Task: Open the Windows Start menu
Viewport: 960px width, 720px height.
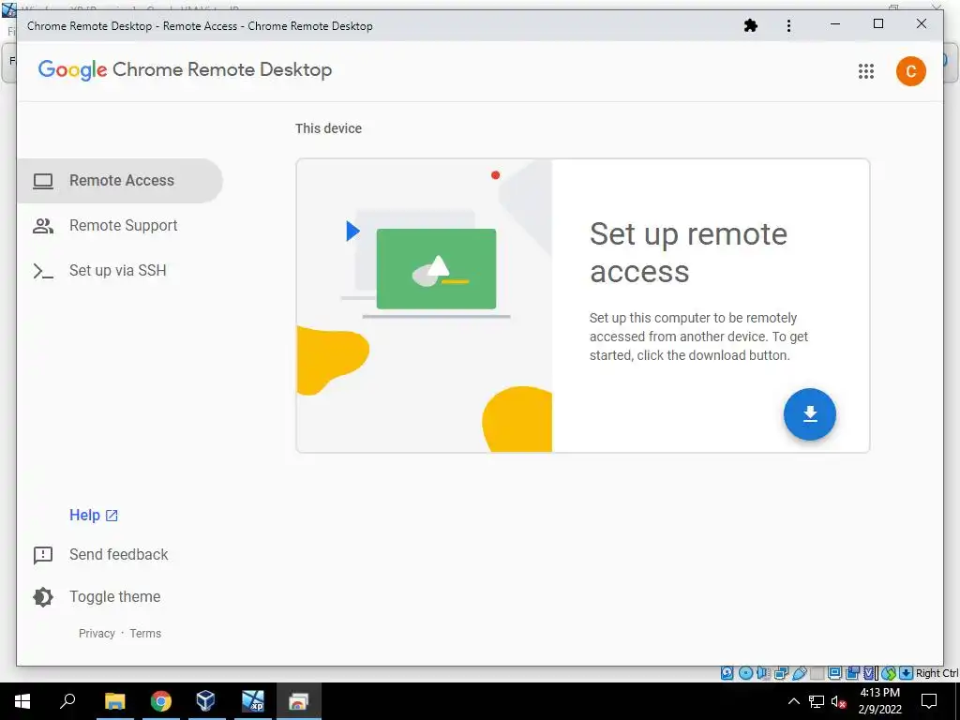Action: pos(22,701)
